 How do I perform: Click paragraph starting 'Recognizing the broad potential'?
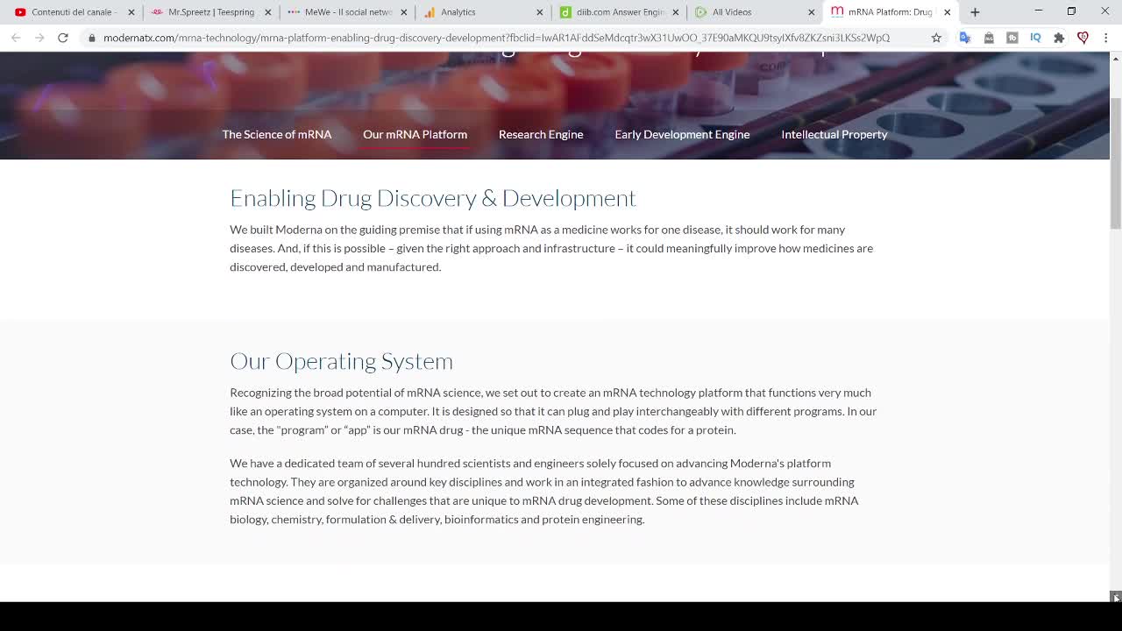click(x=553, y=411)
